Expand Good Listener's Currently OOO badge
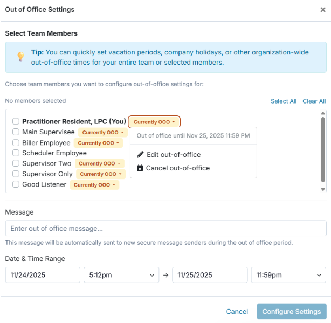This screenshot has height=323, width=331. [x=94, y=185]
